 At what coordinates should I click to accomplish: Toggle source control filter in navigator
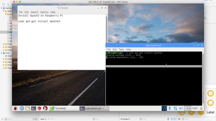(36, 119)
